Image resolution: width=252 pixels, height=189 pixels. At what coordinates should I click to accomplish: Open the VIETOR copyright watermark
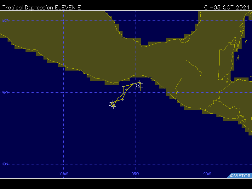pyautogui.click(x=240, y=176)
